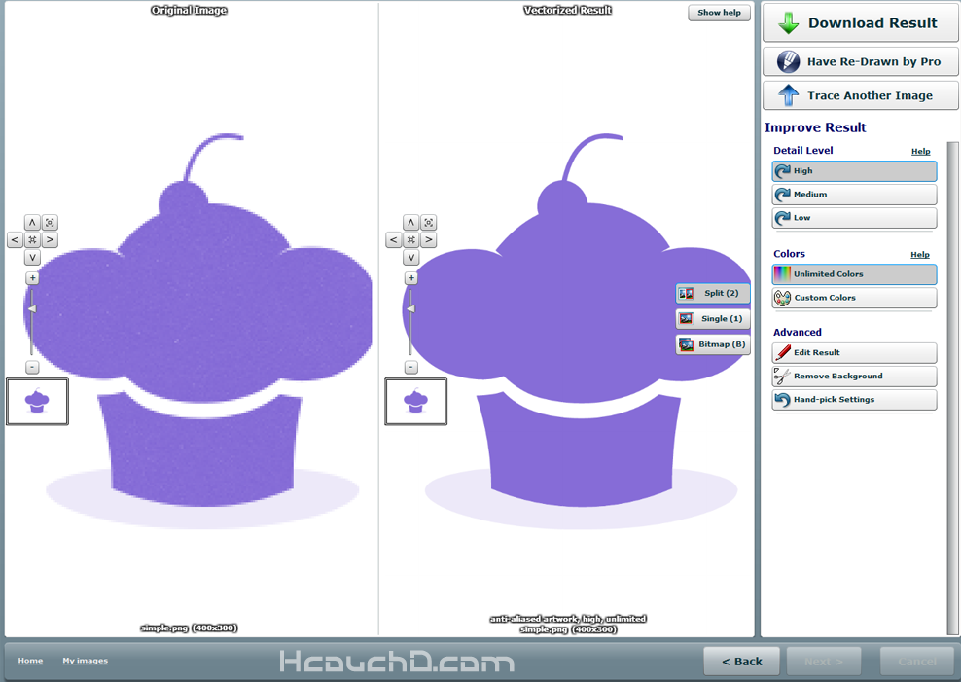Pan left in the original image panel
Viewport: 961px width, 682px height.
[15, 240]
